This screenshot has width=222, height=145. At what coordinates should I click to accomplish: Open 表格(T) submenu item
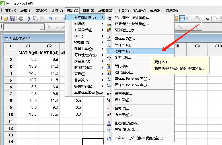click(x=85, y=74)
